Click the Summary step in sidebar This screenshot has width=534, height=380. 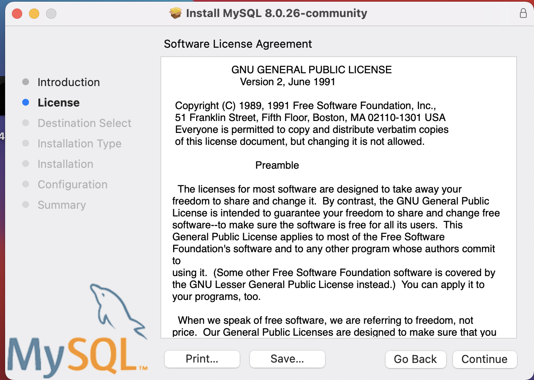click(x=62, y=205)
